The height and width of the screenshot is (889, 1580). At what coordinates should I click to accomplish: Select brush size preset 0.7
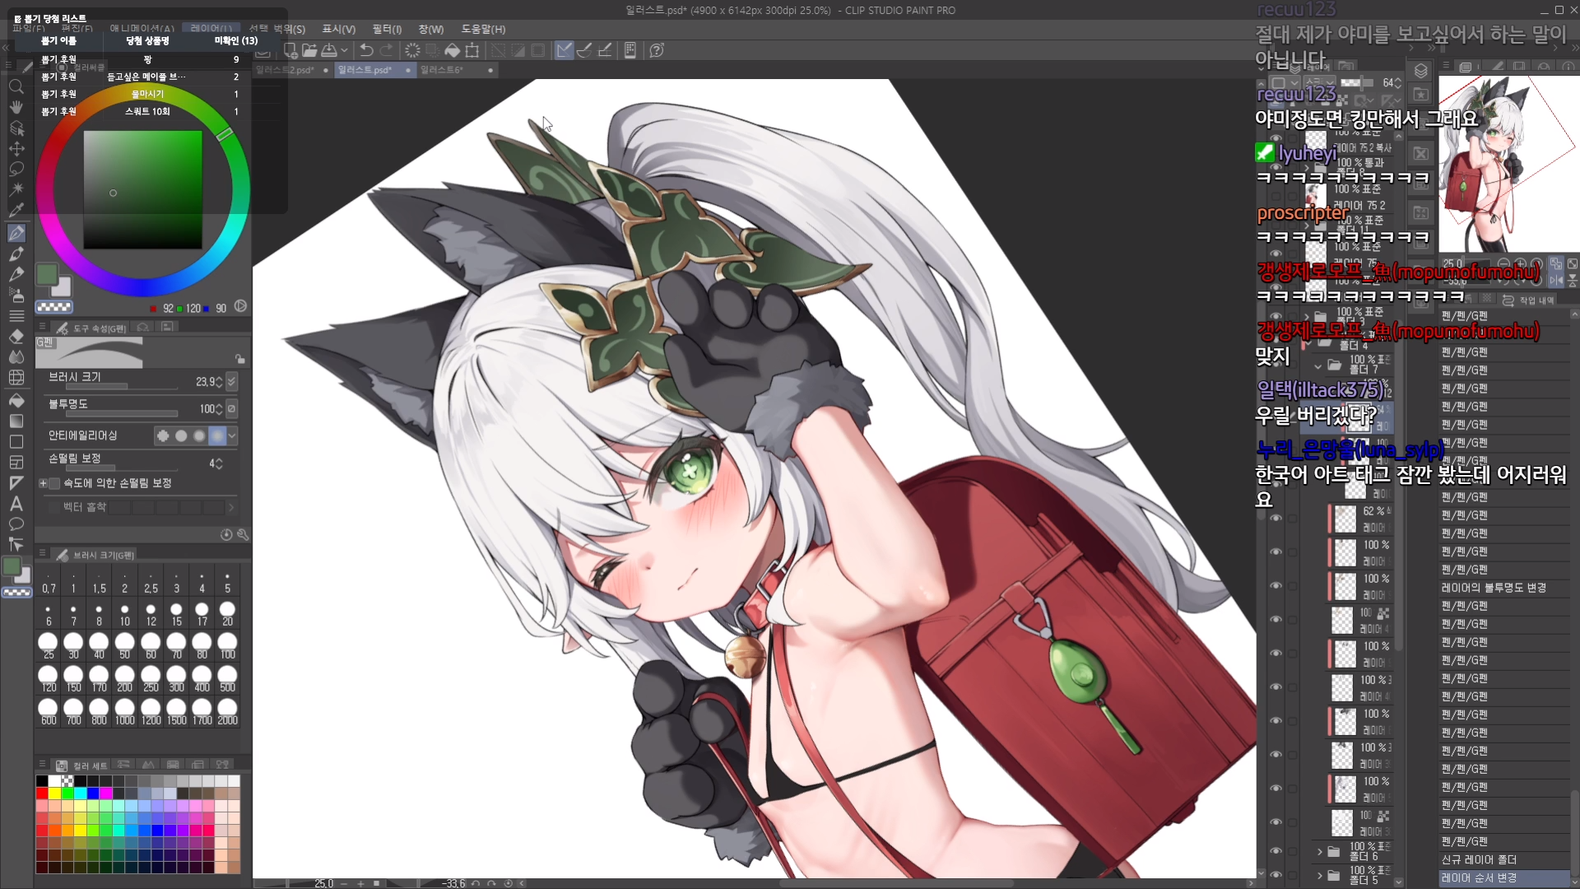[x=49, y=584]
